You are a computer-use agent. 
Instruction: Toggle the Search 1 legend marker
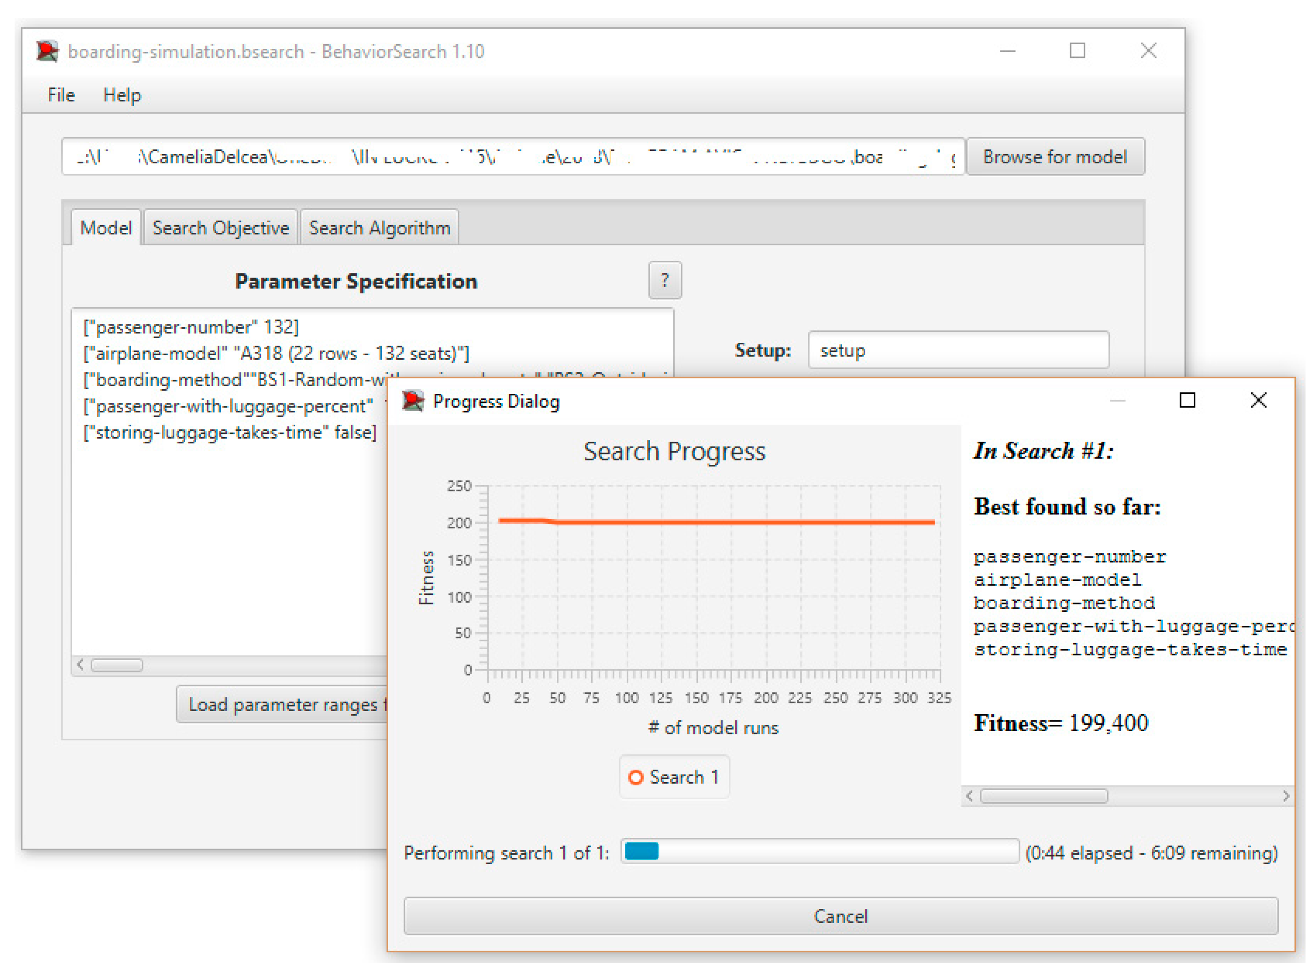coord(635,777)
